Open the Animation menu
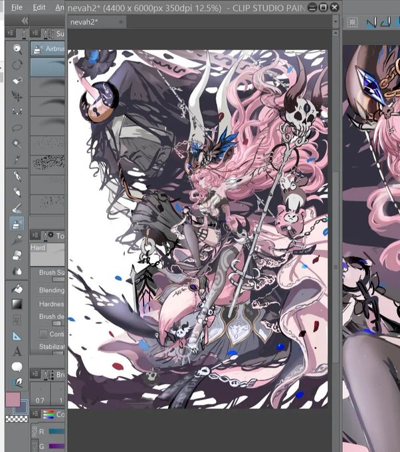The height and width of the screenshot is (452, 400). point(60,7)
